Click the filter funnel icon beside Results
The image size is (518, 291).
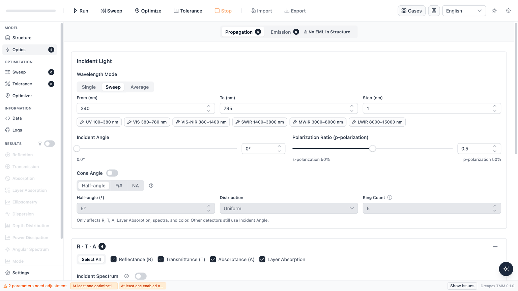(40, 143)
